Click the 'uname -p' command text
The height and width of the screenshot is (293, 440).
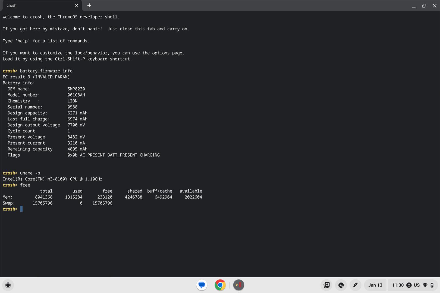pos(30,173)
